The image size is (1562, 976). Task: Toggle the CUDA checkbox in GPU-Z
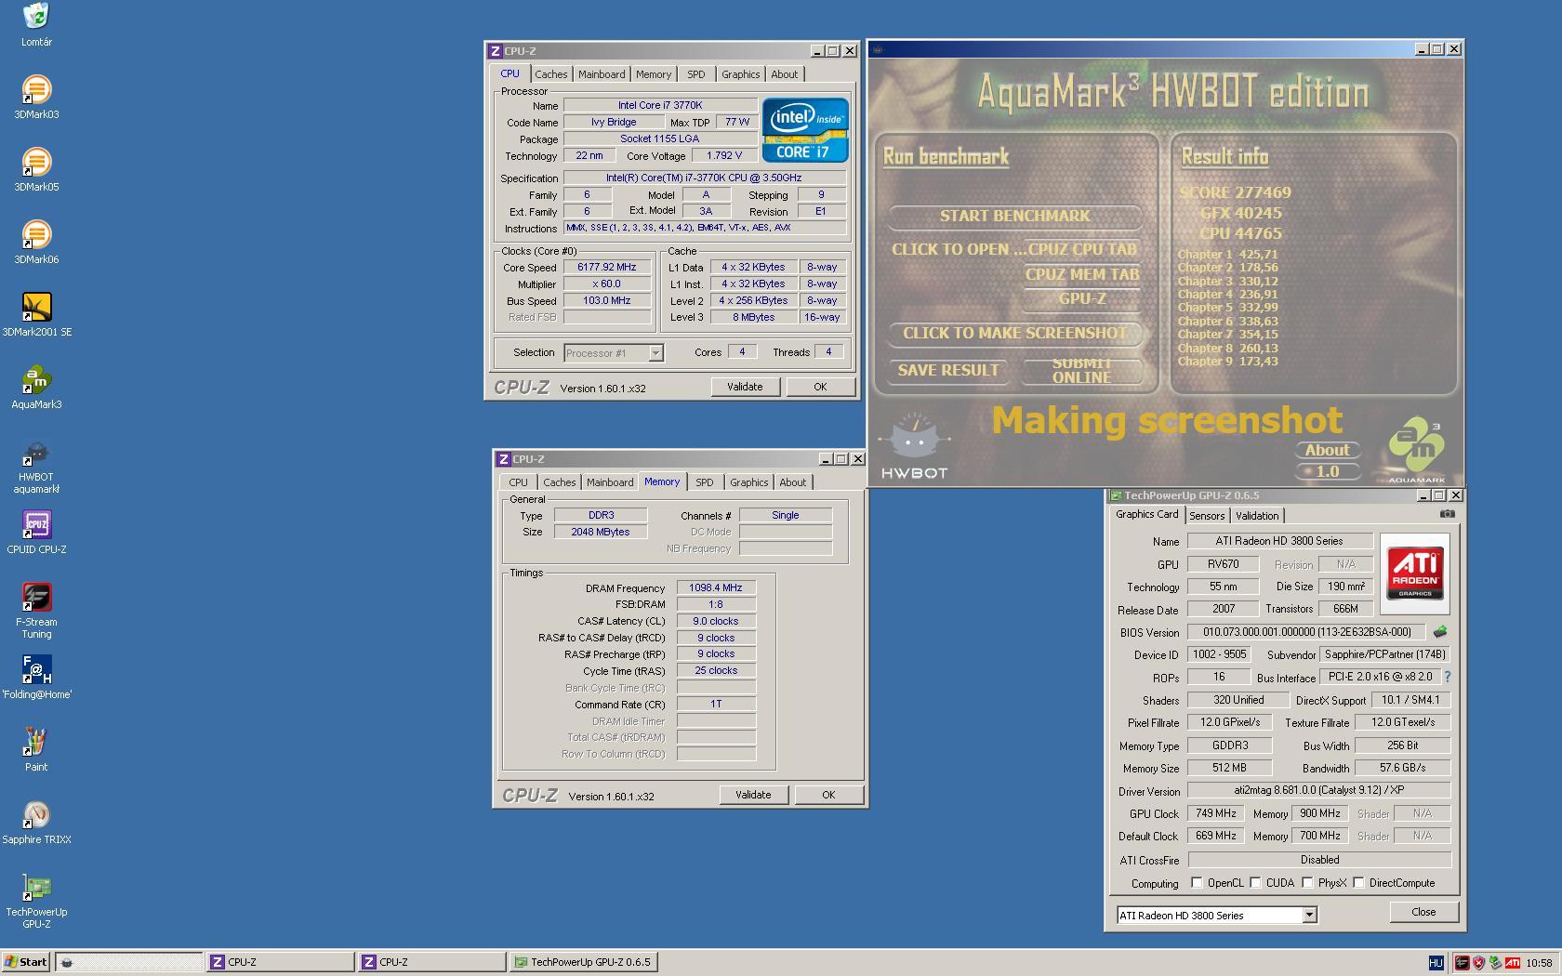(x=1255, y=883)
